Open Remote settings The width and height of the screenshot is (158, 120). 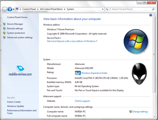click(15, 28)
